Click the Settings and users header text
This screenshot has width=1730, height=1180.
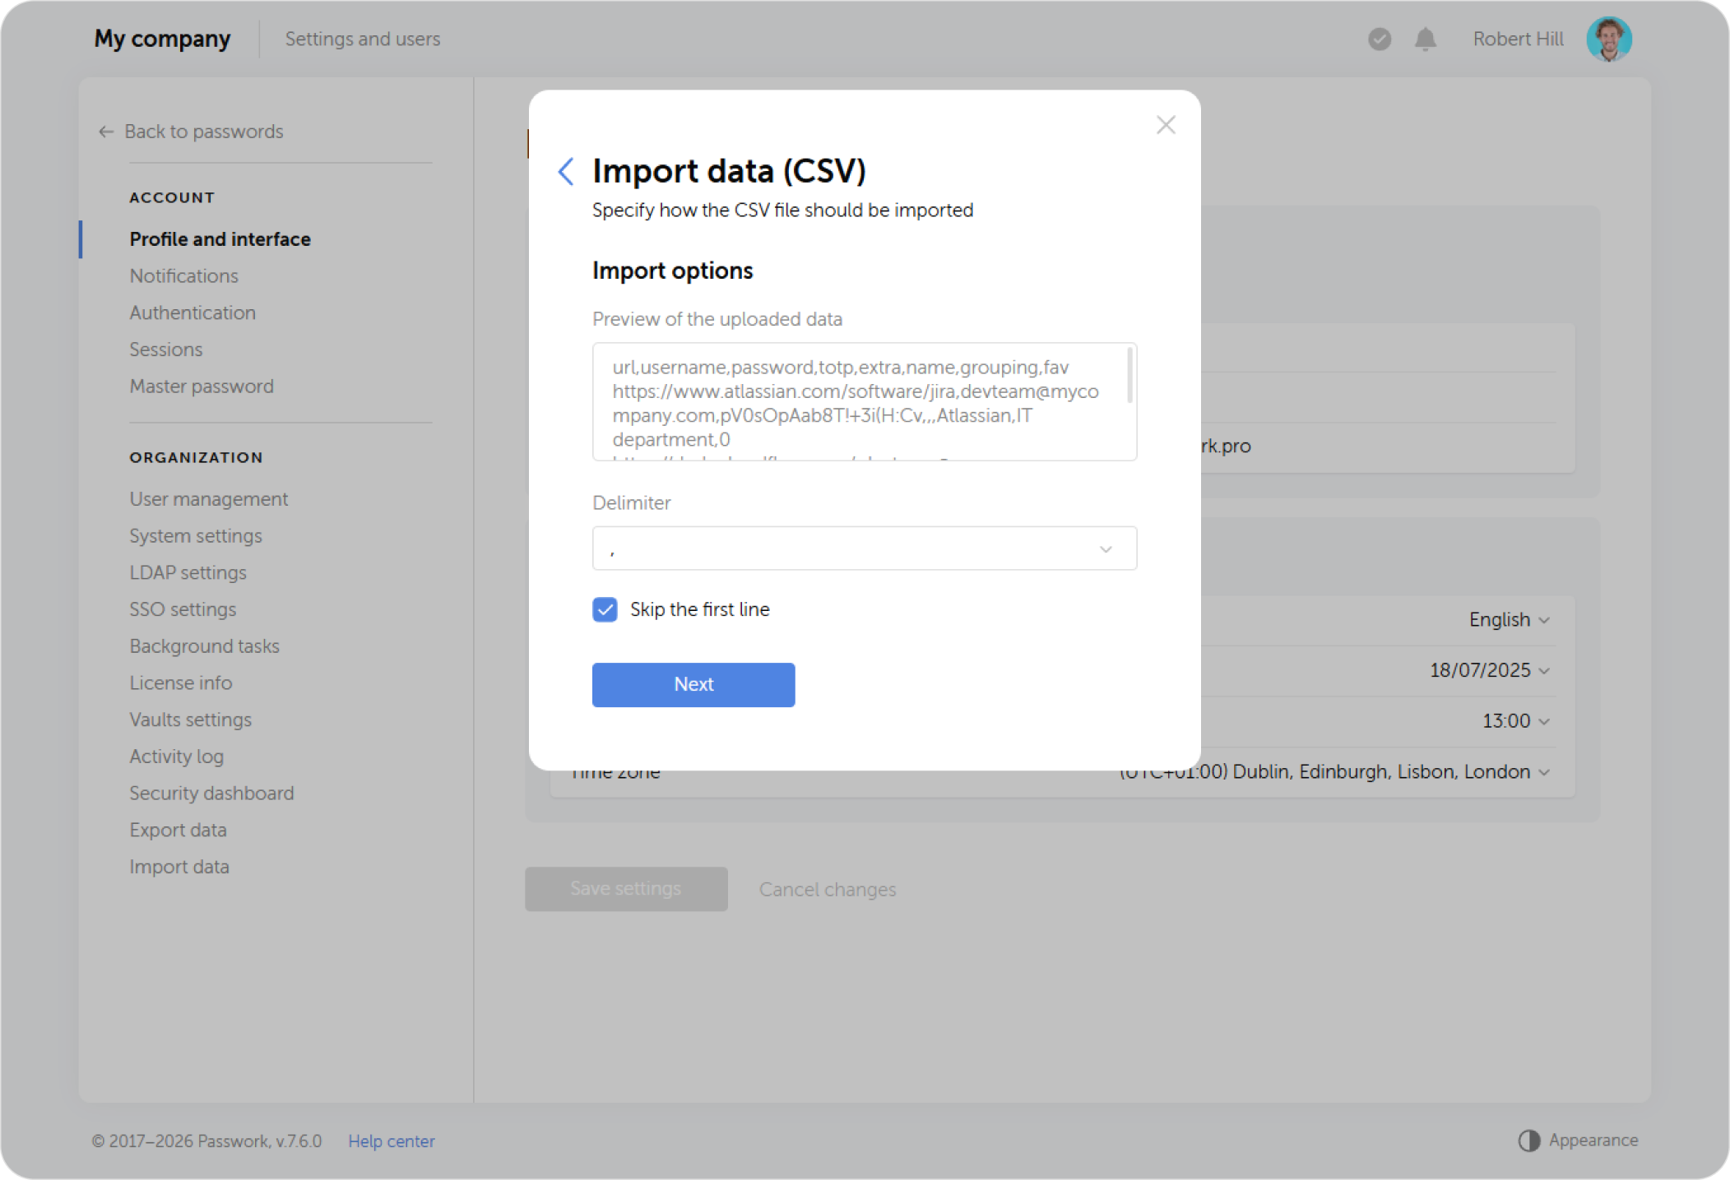coord(362,39)
